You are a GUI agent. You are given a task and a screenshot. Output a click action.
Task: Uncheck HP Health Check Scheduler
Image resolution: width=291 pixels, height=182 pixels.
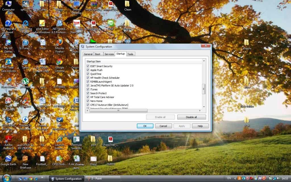pos(88,78)
